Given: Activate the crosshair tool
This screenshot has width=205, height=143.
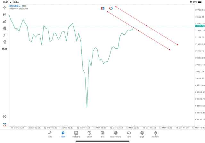Looking at the screenshot, I should point(4,8).
